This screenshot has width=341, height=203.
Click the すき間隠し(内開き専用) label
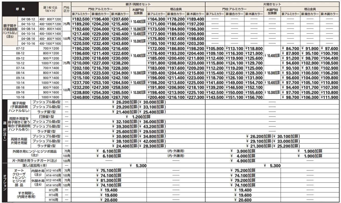click(x=26, y=195)
